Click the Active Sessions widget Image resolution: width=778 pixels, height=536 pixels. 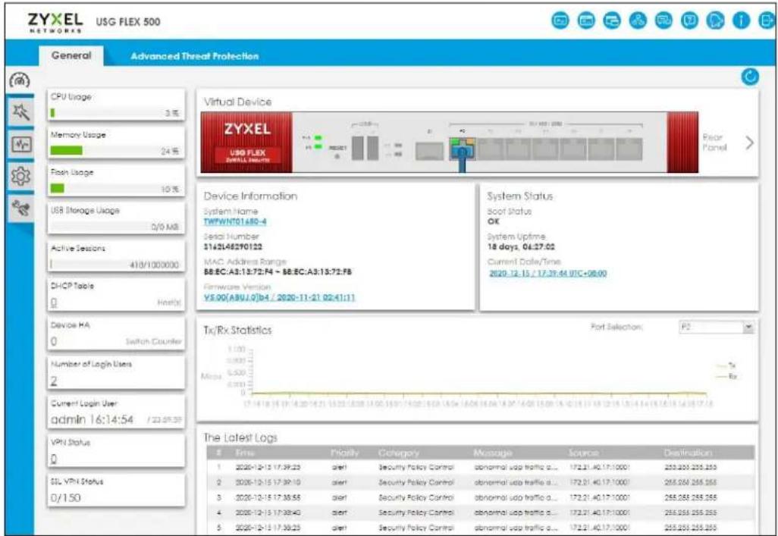[115, 256]
